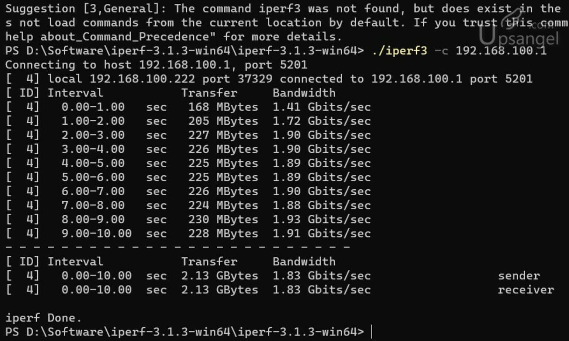Viewport: 569px width, 341px height.
Task: Click the 1.91 Gbits/sec bandwidth value
Action: (321, 233)
